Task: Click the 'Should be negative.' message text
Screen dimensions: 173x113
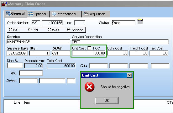Action: 115,87
